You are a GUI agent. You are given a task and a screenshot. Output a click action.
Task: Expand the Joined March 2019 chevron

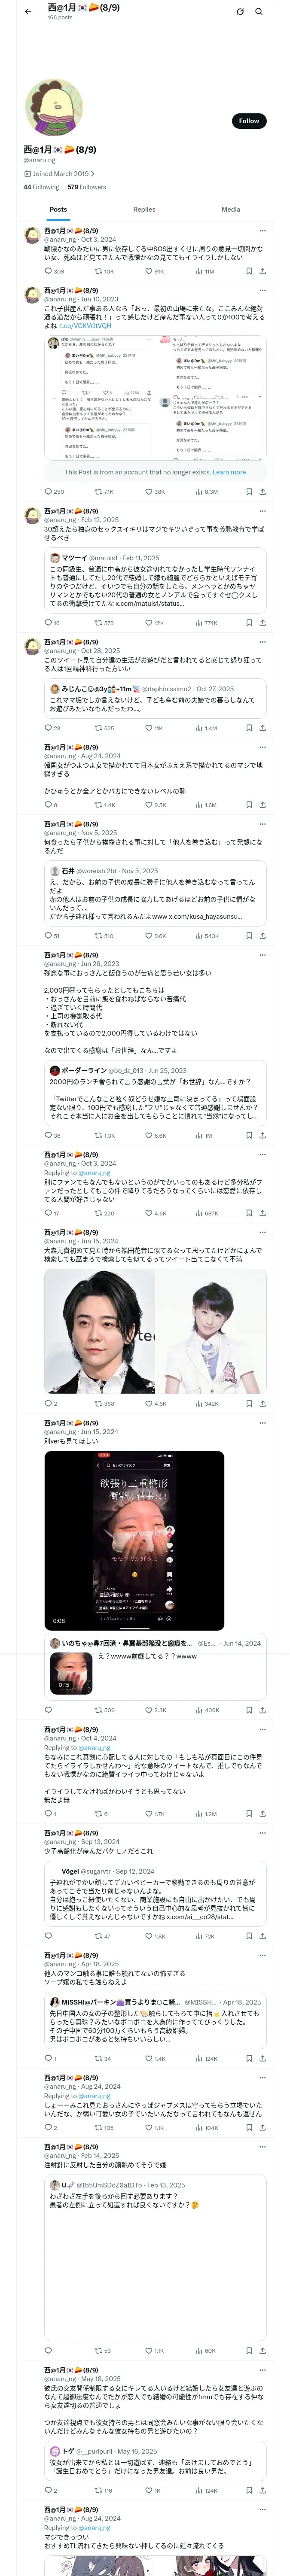point(92,173)
